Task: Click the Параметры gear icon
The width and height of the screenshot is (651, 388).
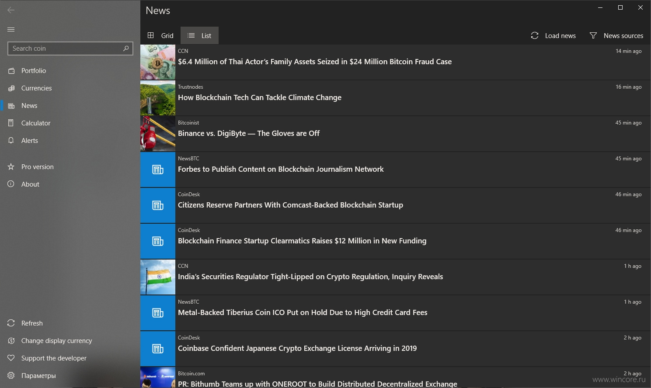Action: pos(11,376)
